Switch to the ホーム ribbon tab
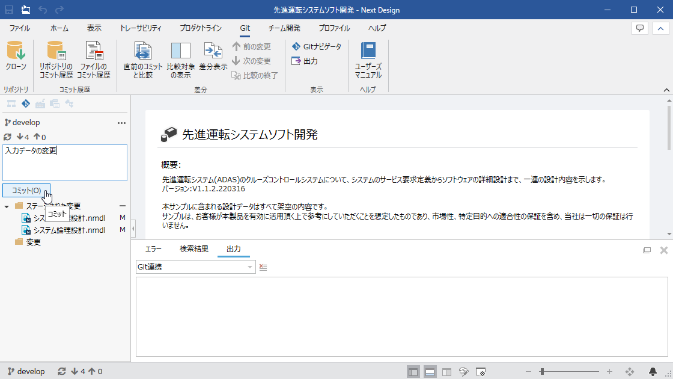The height and width of the screenshot is (379, 673). 59,28
